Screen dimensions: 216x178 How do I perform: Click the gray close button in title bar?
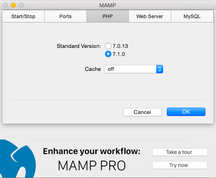point(5,5)
